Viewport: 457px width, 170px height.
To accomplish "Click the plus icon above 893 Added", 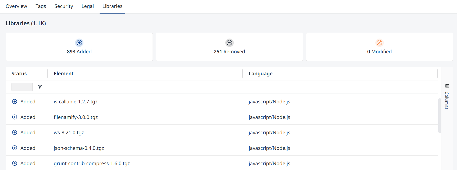I will (79, 43).
